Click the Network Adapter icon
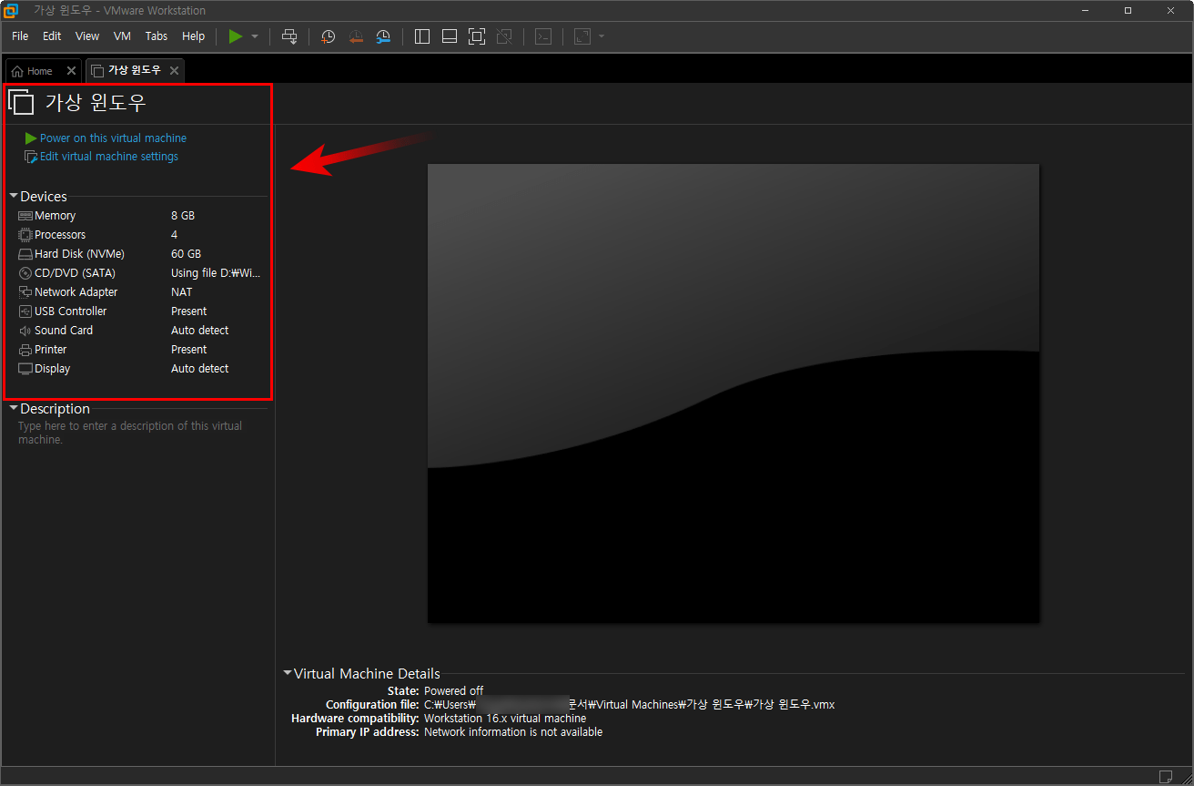This screenshot has width=1194, height=786. [x=25, y=292]
